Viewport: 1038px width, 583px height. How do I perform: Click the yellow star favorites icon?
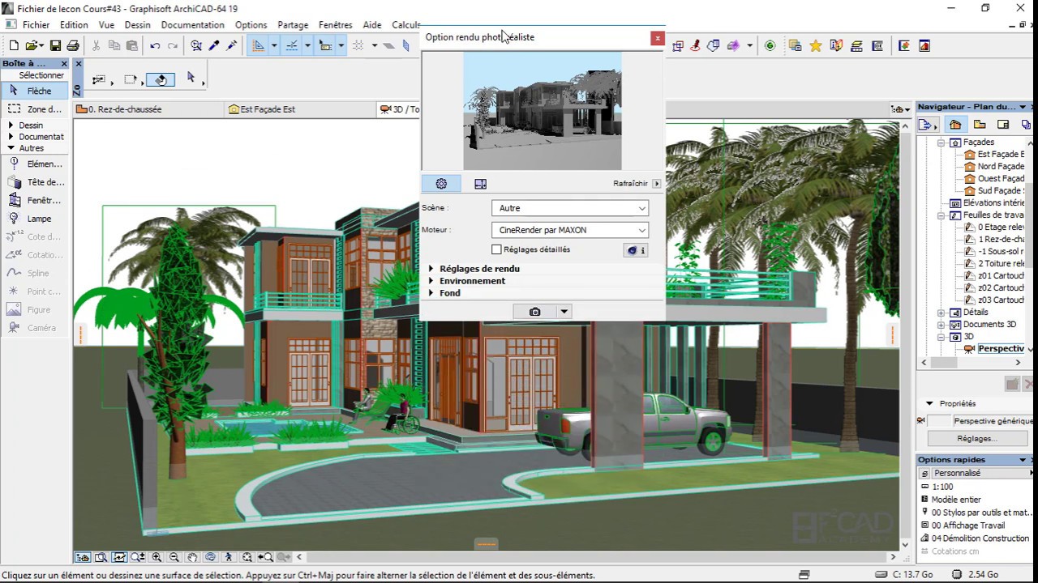[x=816, y=46]
